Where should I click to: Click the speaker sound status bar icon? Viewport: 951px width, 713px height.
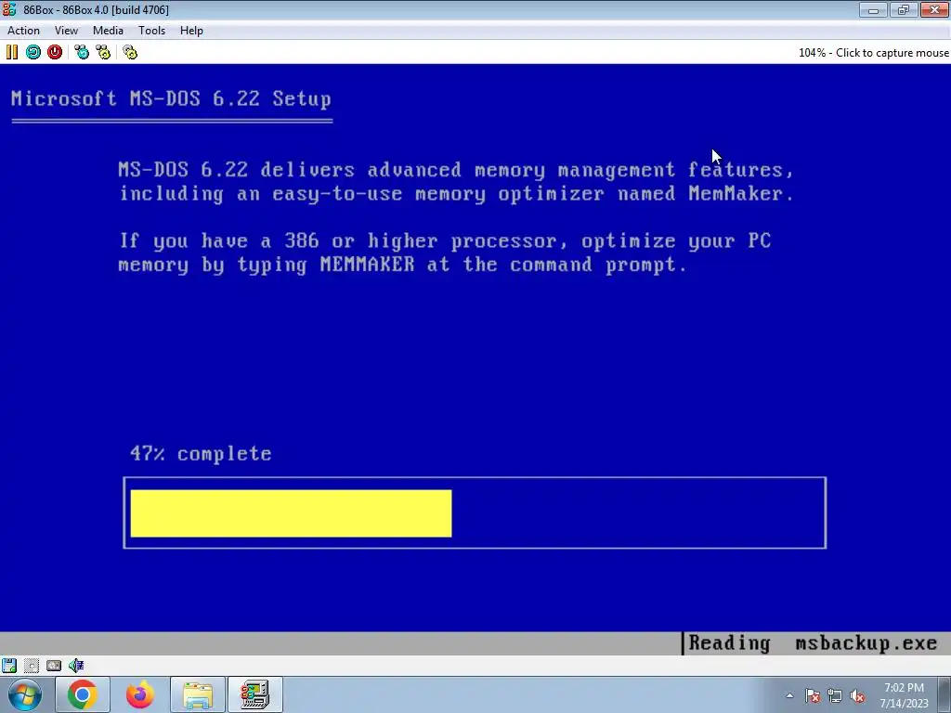(76, 665)
